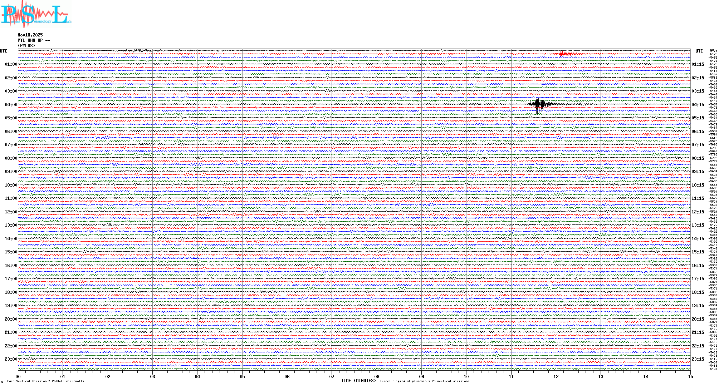This screenshot has width=719, height=386.
Task: Click the right UTC axis label
Action: pyautogui.click(x=699, y=51)
